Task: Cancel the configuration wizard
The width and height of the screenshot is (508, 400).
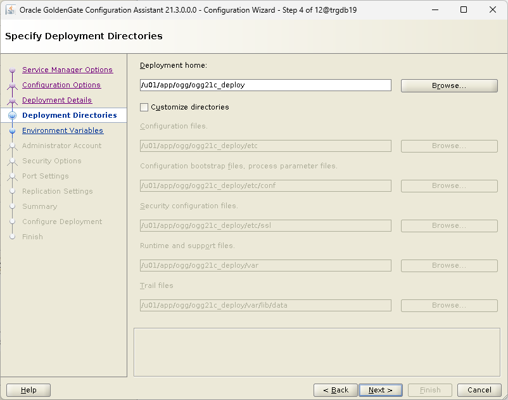Action: tap(479, 390)
